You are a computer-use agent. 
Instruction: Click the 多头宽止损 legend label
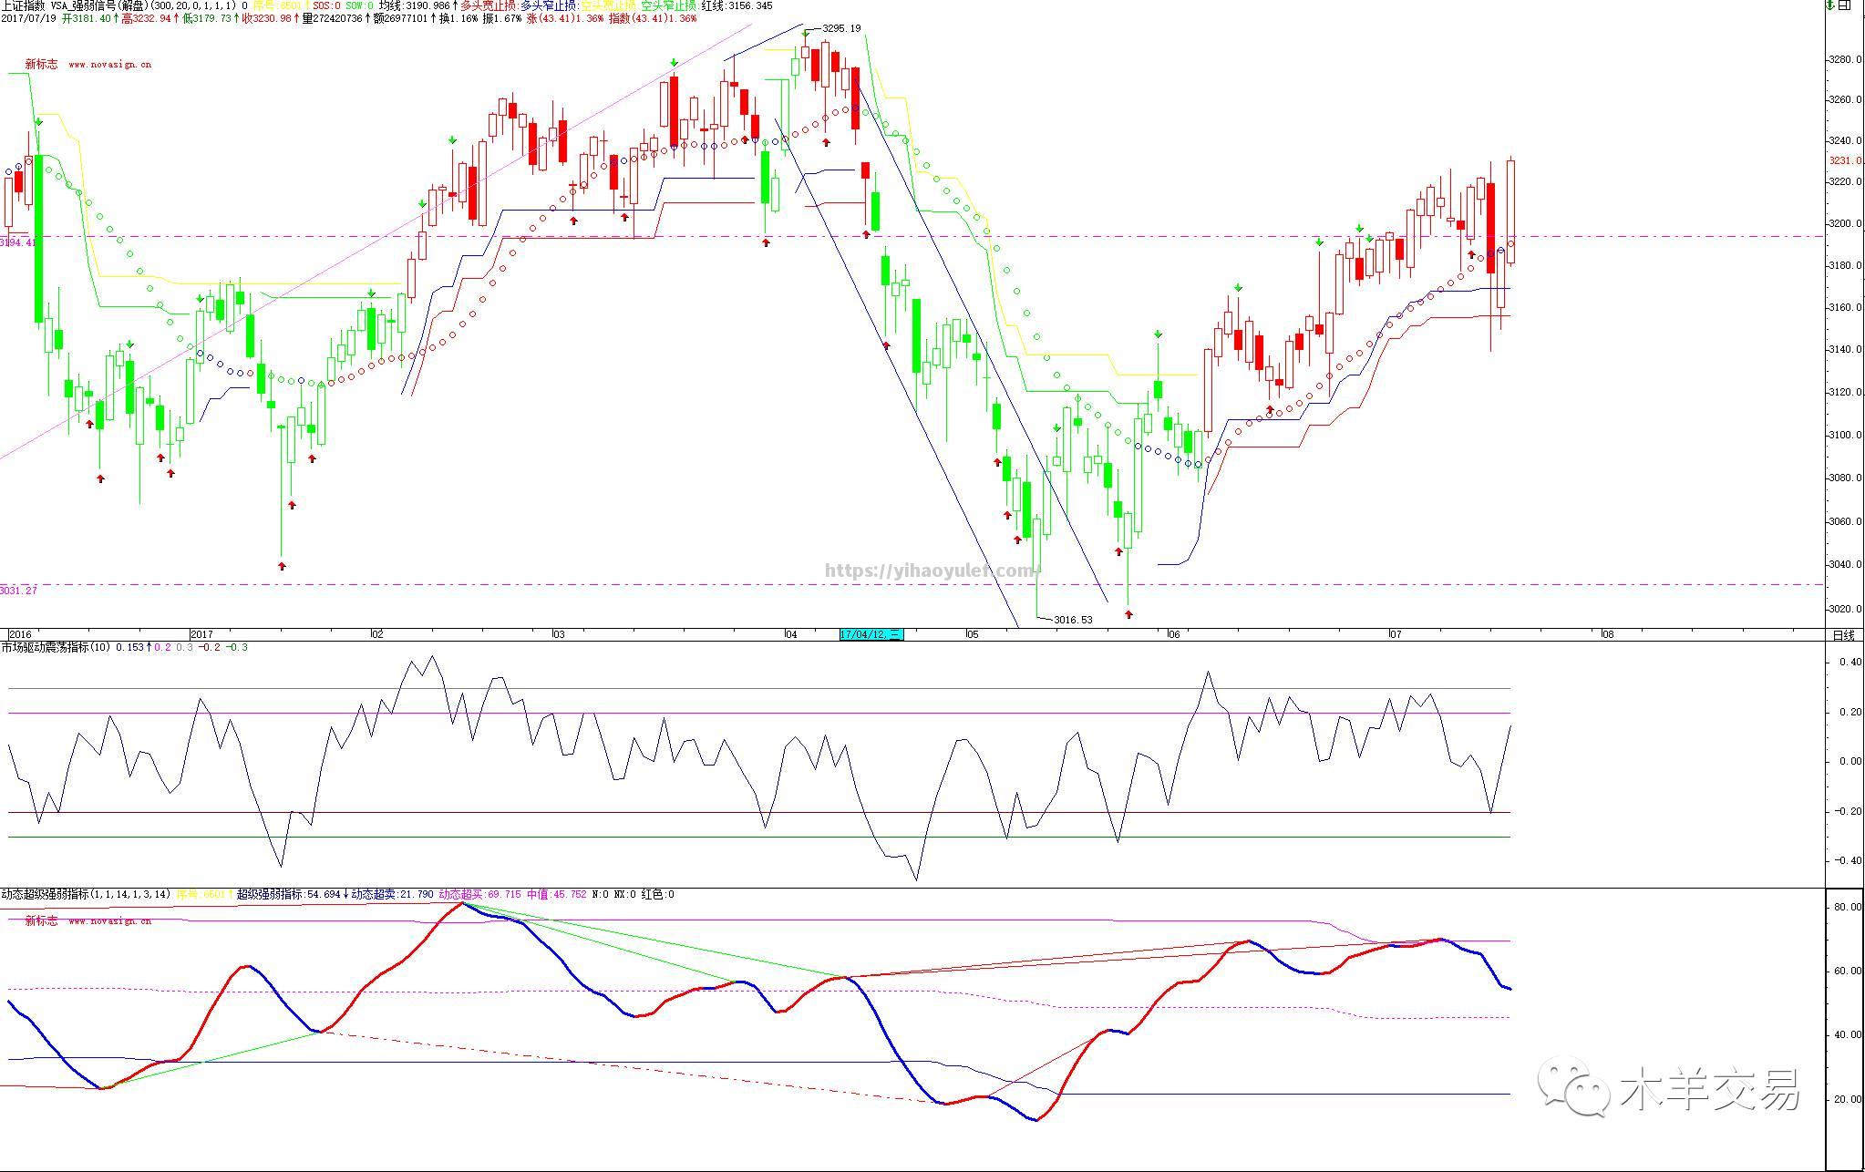click(488, 5)
